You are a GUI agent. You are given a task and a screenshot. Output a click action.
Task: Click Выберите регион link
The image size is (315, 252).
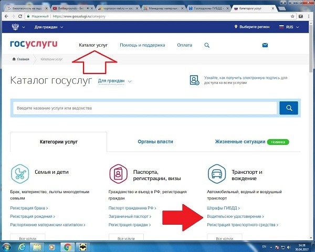coord(254,27)
